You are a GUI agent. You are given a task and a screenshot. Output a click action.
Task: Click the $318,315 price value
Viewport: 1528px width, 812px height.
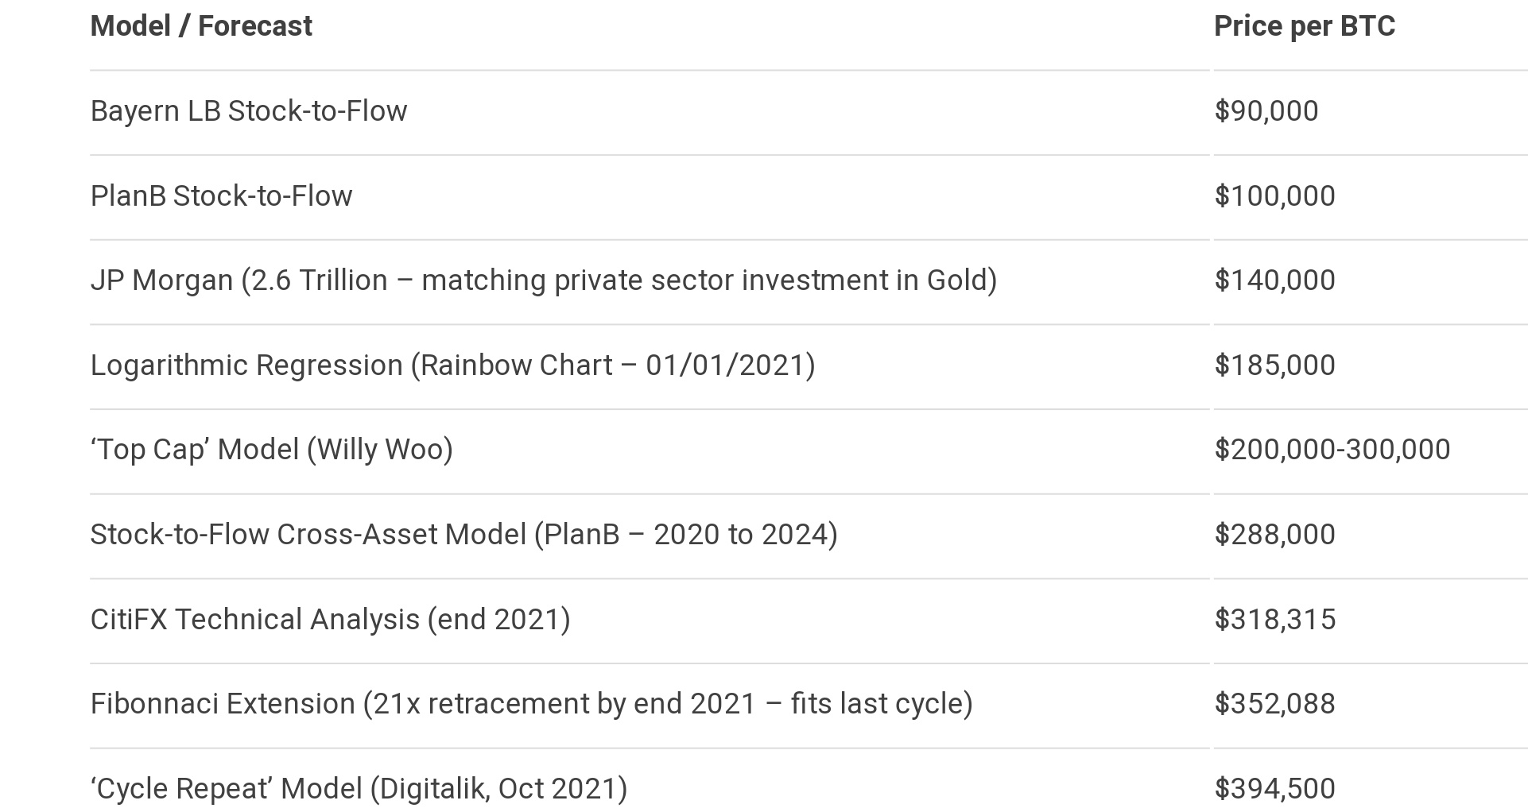pos(1274,620)
